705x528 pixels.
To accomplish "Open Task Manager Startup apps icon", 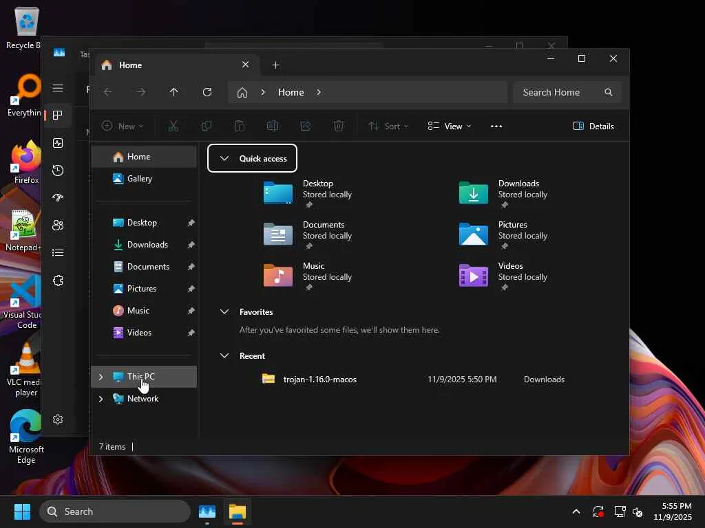I will point(58,197).
